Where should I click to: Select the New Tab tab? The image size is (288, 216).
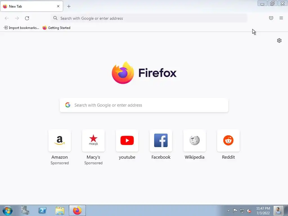[31, 6]
